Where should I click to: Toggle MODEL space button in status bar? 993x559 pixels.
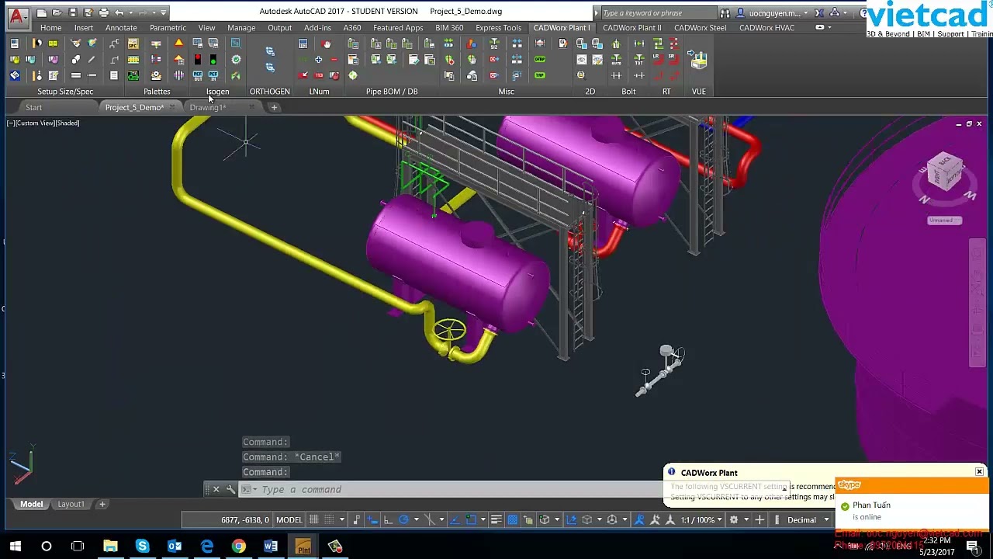click(289, 519)
